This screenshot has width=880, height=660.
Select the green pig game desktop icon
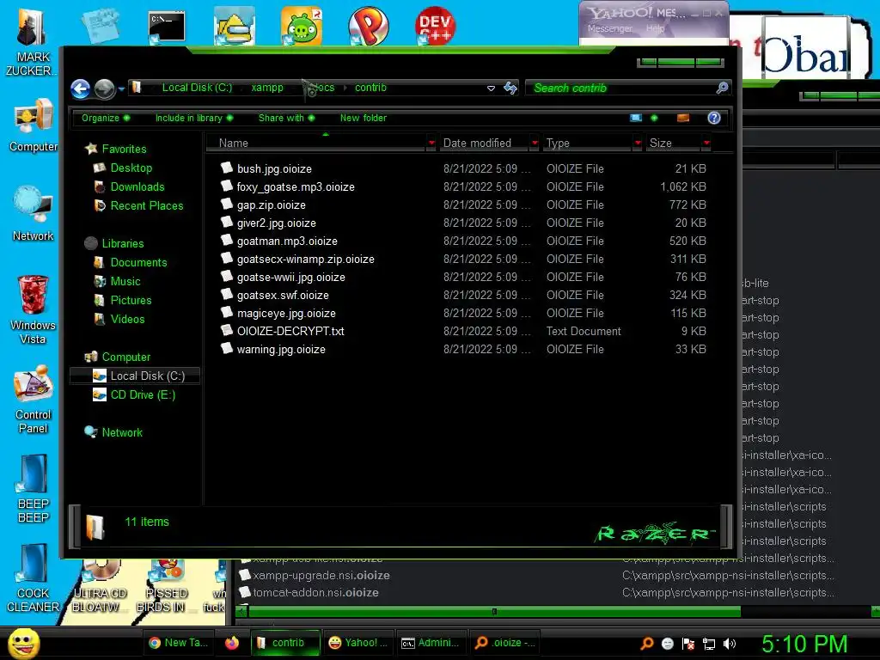tap(302, 25)
